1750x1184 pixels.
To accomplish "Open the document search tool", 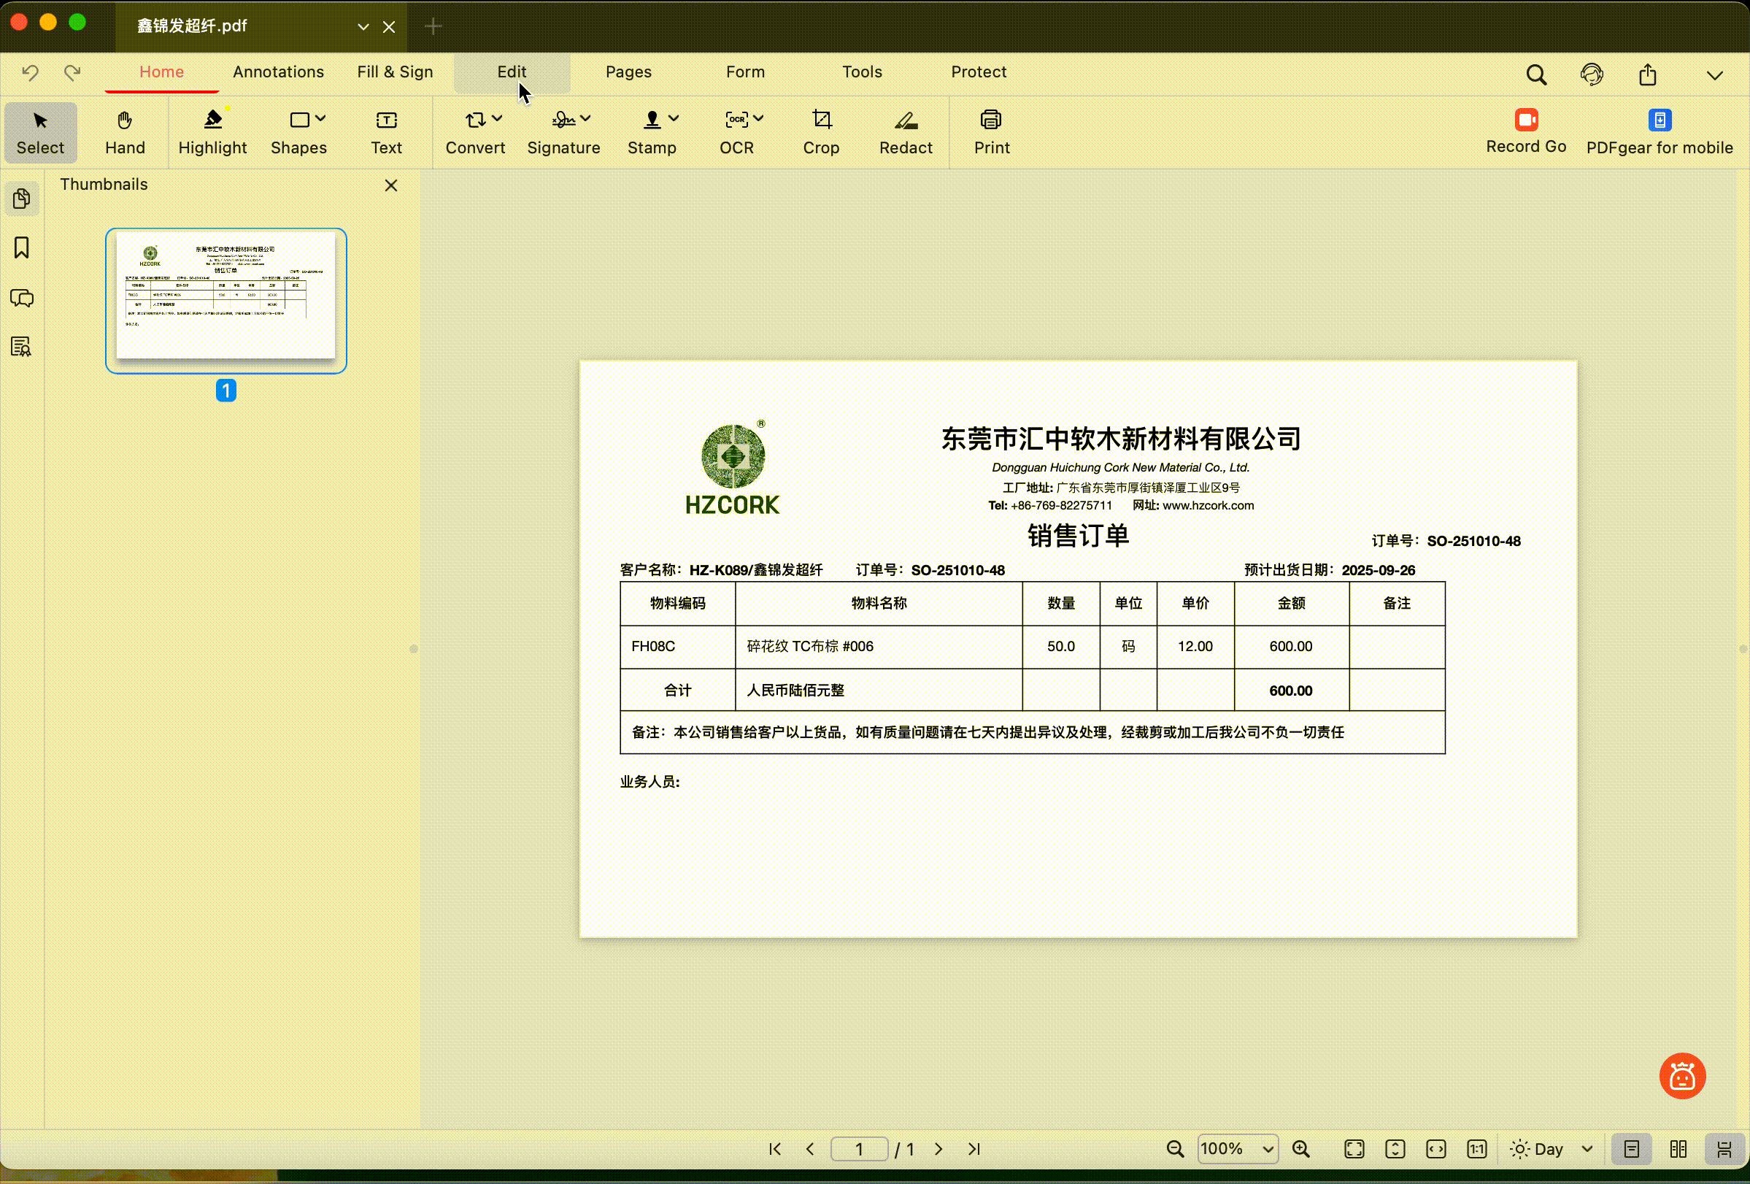I will 1537,74.
